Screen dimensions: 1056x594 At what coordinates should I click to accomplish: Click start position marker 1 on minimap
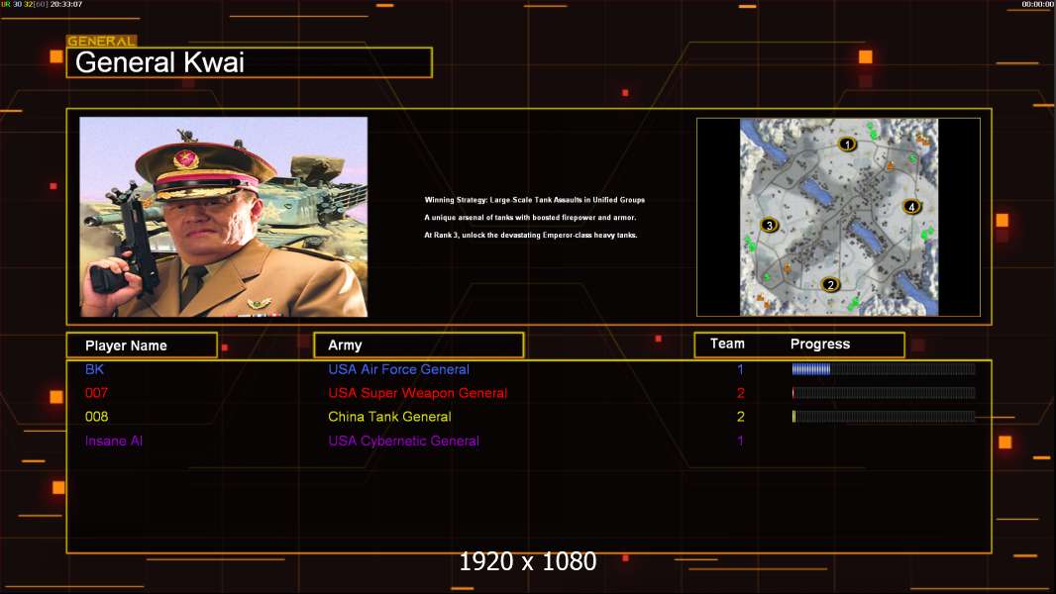click(x=847, y=144)
